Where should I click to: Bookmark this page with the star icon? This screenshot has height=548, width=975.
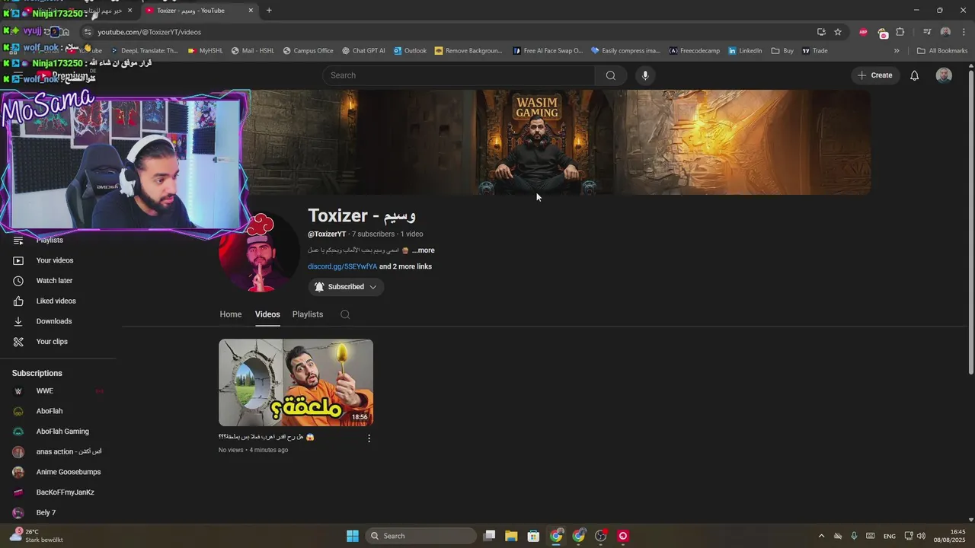click(x=838, y=32)
